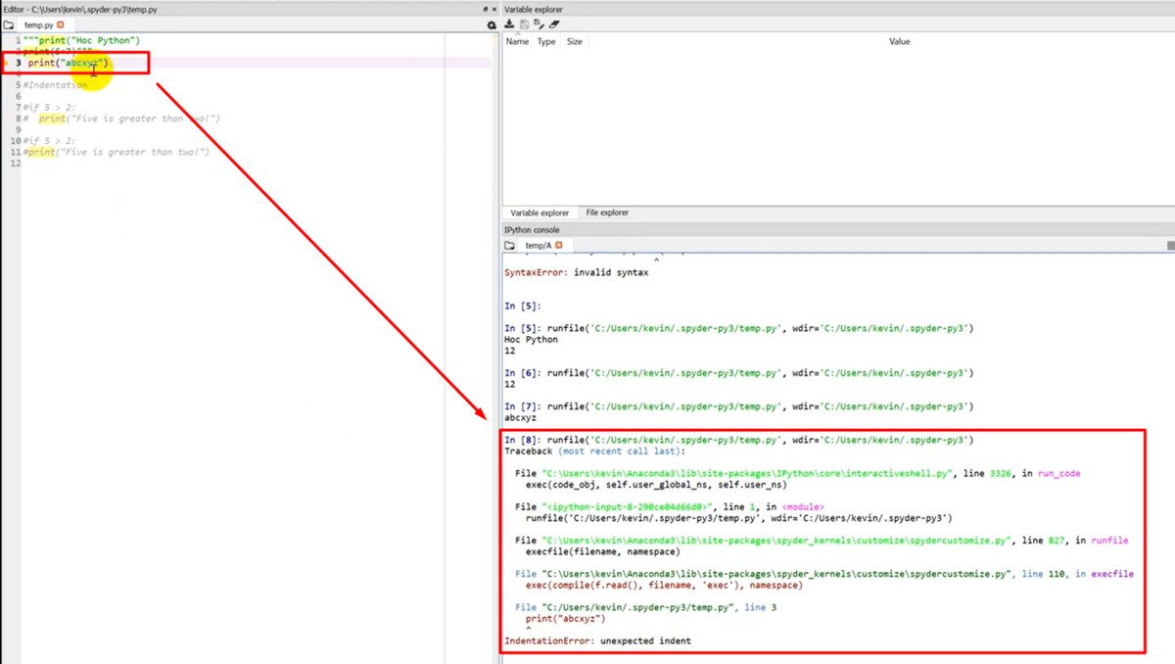
Task: Undock the Editor pane
Action: 486,9
